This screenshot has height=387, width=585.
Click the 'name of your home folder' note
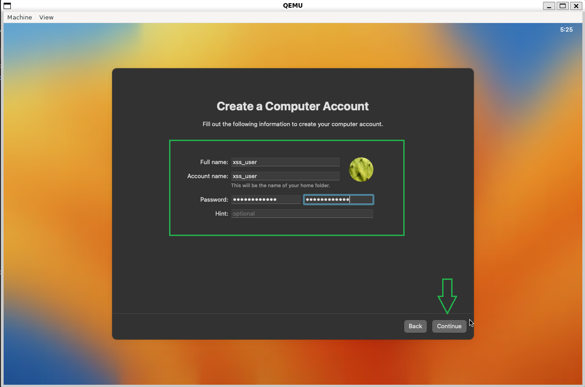280,185
